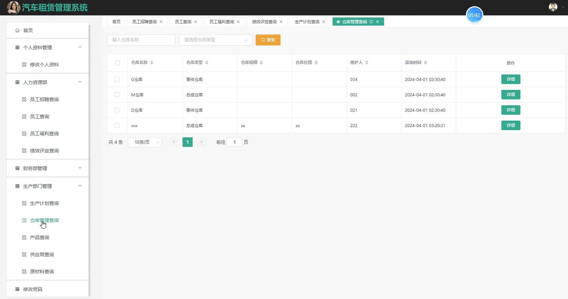Switch to the 生产计划查询 tab
This screenshot has width=568, height=299.
[307, 22]
